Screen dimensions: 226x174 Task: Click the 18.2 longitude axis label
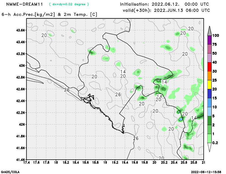pos(66,162)
